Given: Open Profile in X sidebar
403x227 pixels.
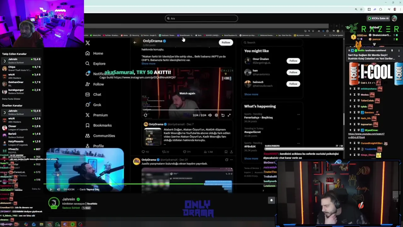Looking at the screenshot, I should [x=94, y=146].
